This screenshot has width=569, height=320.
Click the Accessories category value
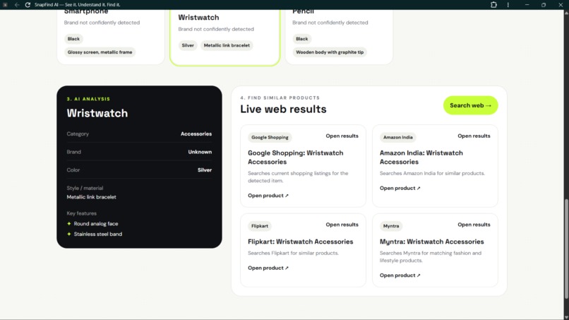[x=196, y=134]
